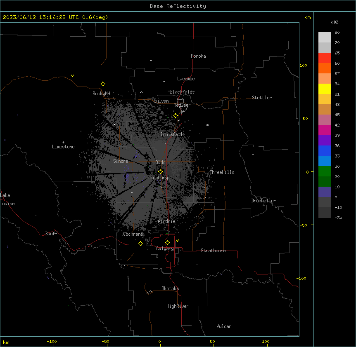
Task: Click the Blackfalds city label
Action: 182,92
